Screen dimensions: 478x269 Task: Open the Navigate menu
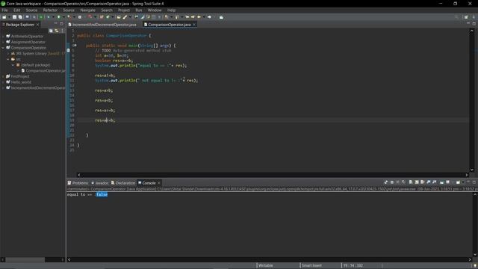click(88, 10)
